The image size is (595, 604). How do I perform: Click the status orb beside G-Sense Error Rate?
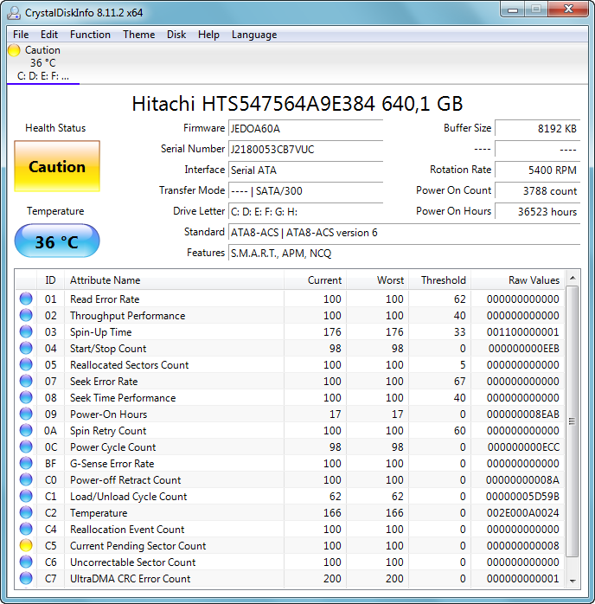tap(26, 463)
